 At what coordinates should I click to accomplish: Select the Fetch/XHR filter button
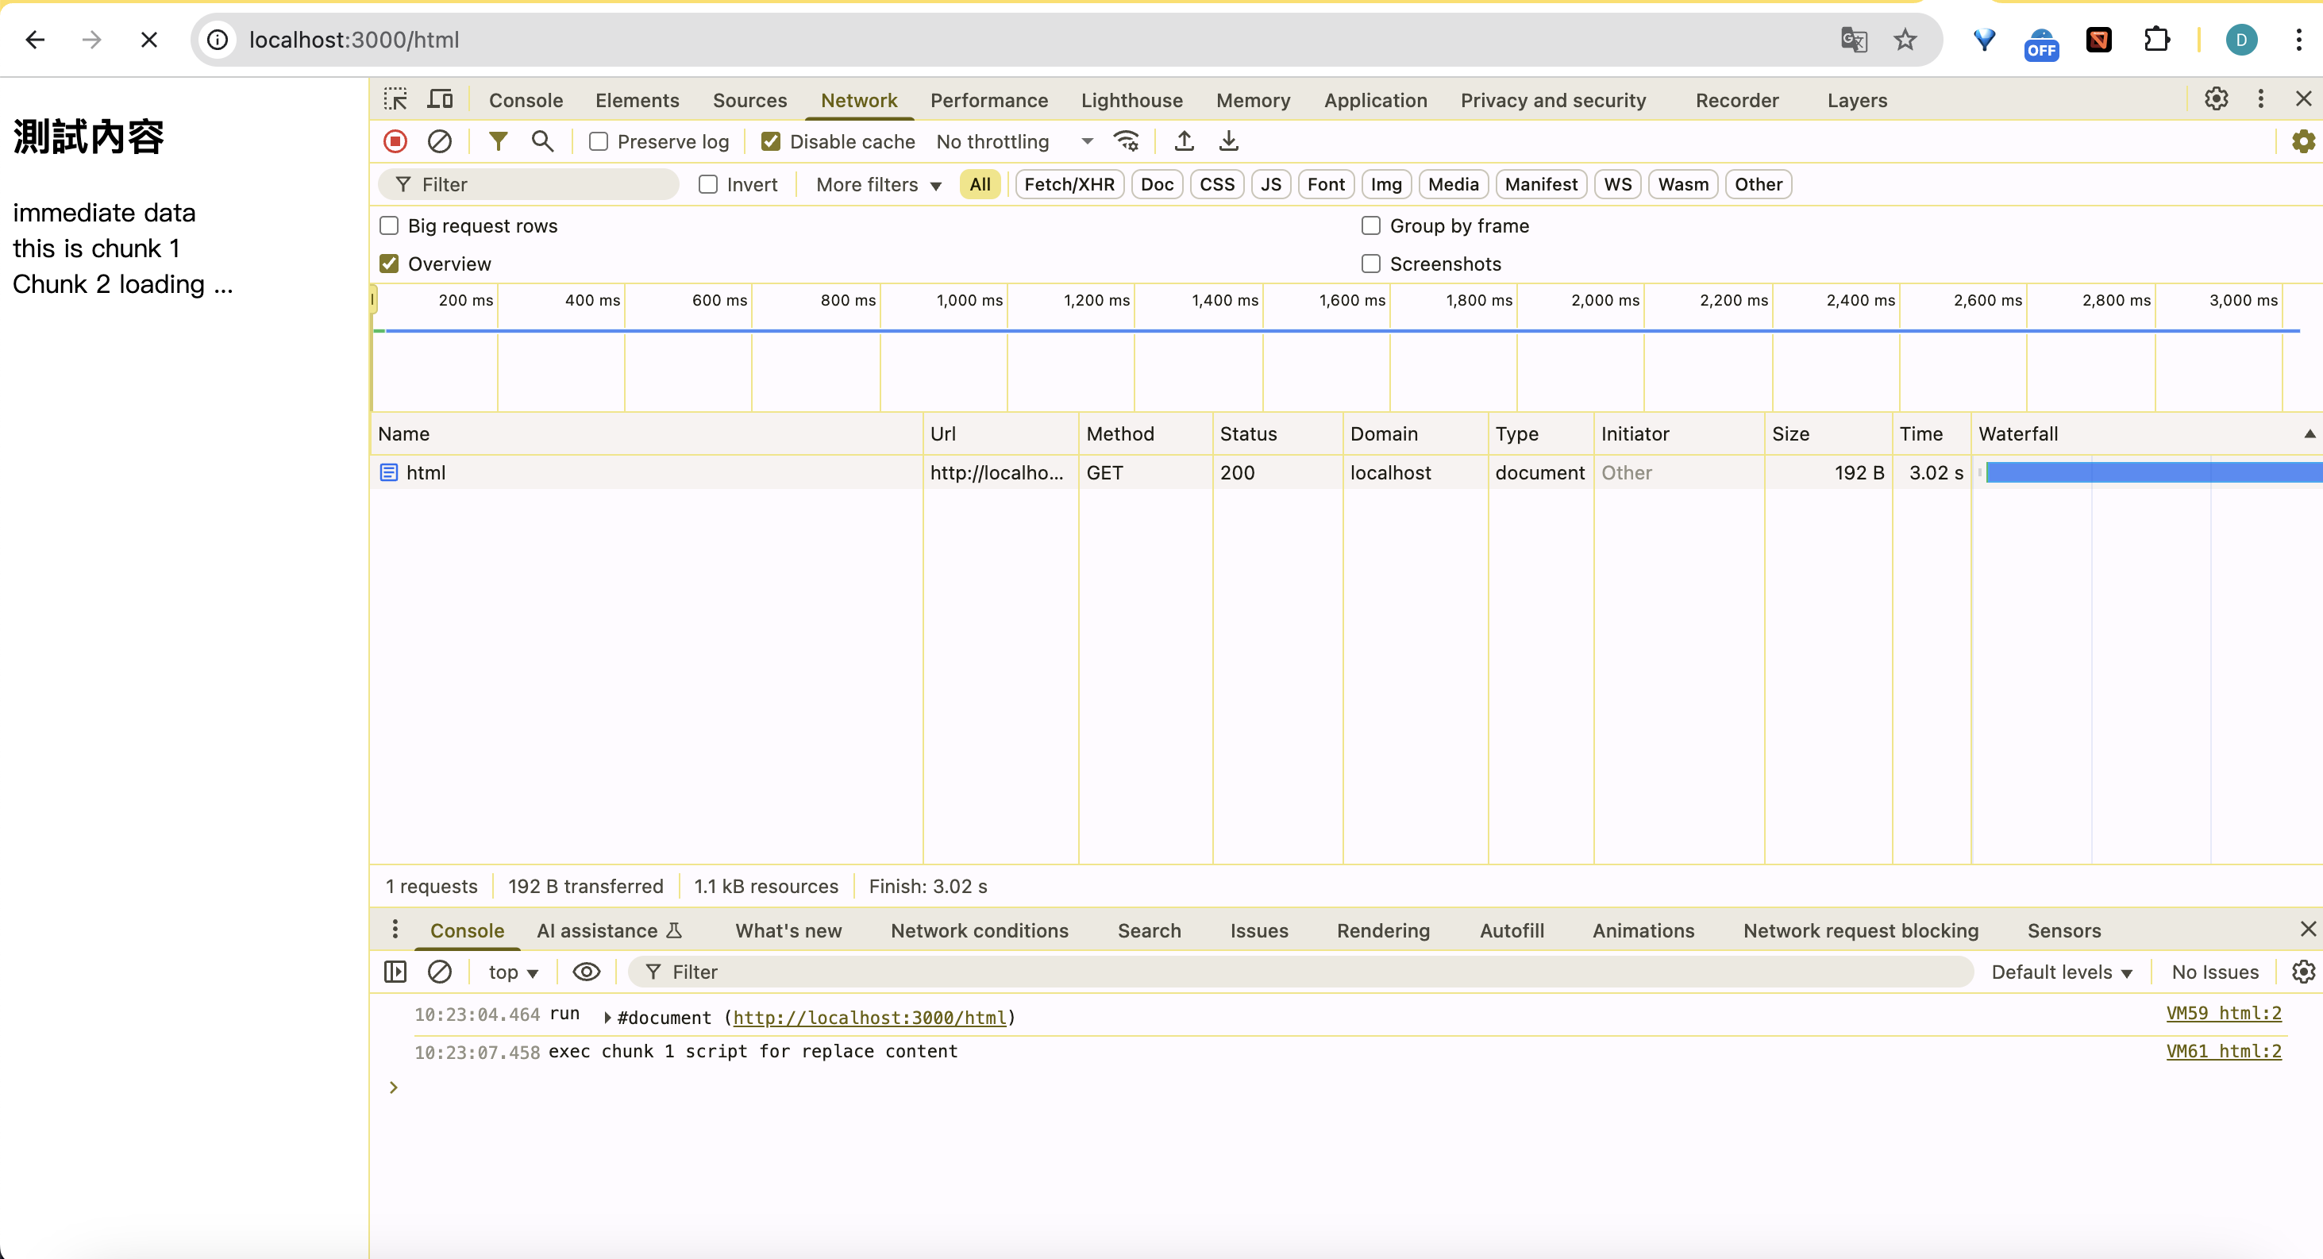(x=1069, y=185)
